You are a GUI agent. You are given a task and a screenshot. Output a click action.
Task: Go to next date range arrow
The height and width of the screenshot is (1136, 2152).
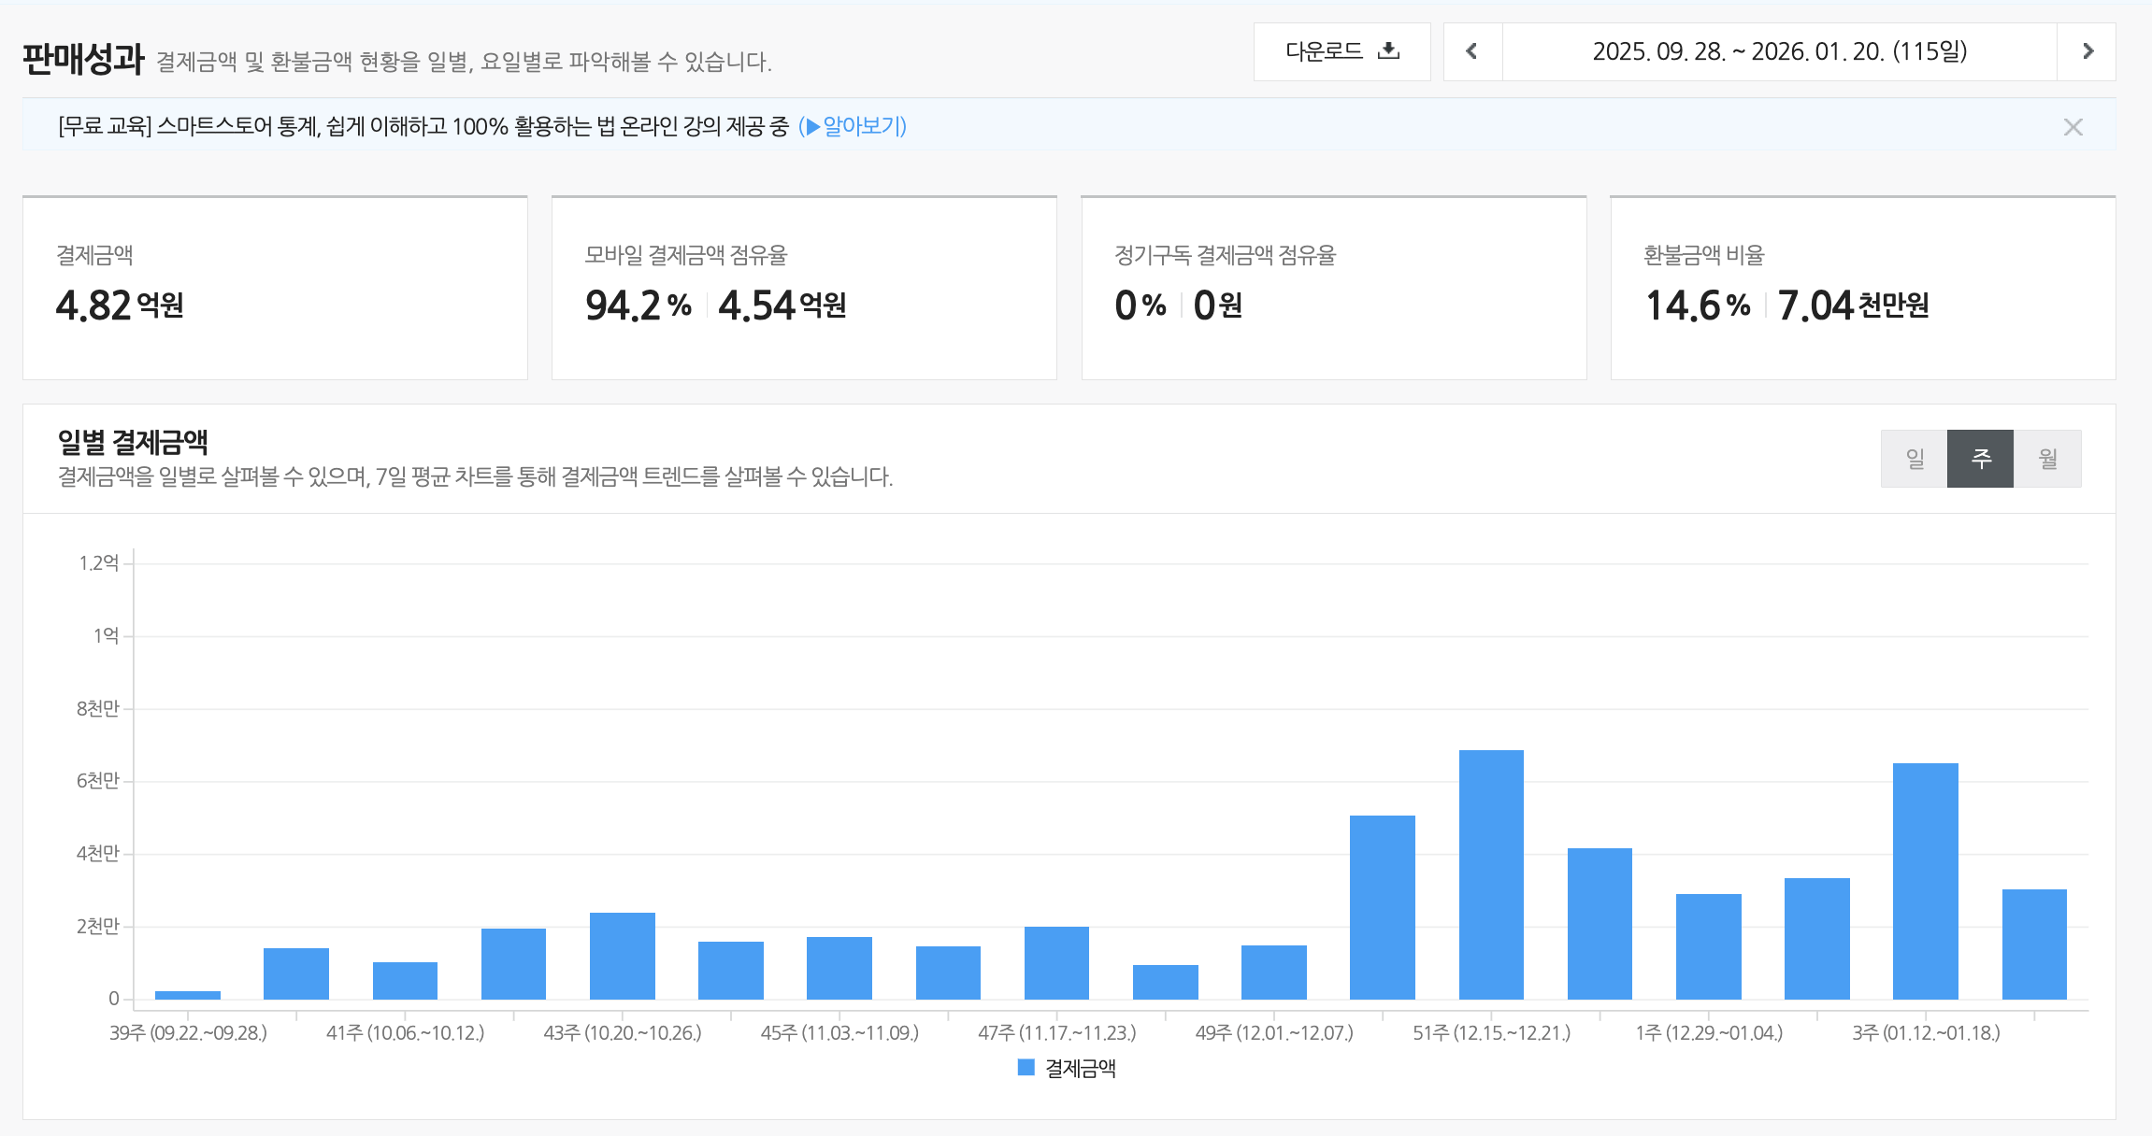tap(2087, 51)
